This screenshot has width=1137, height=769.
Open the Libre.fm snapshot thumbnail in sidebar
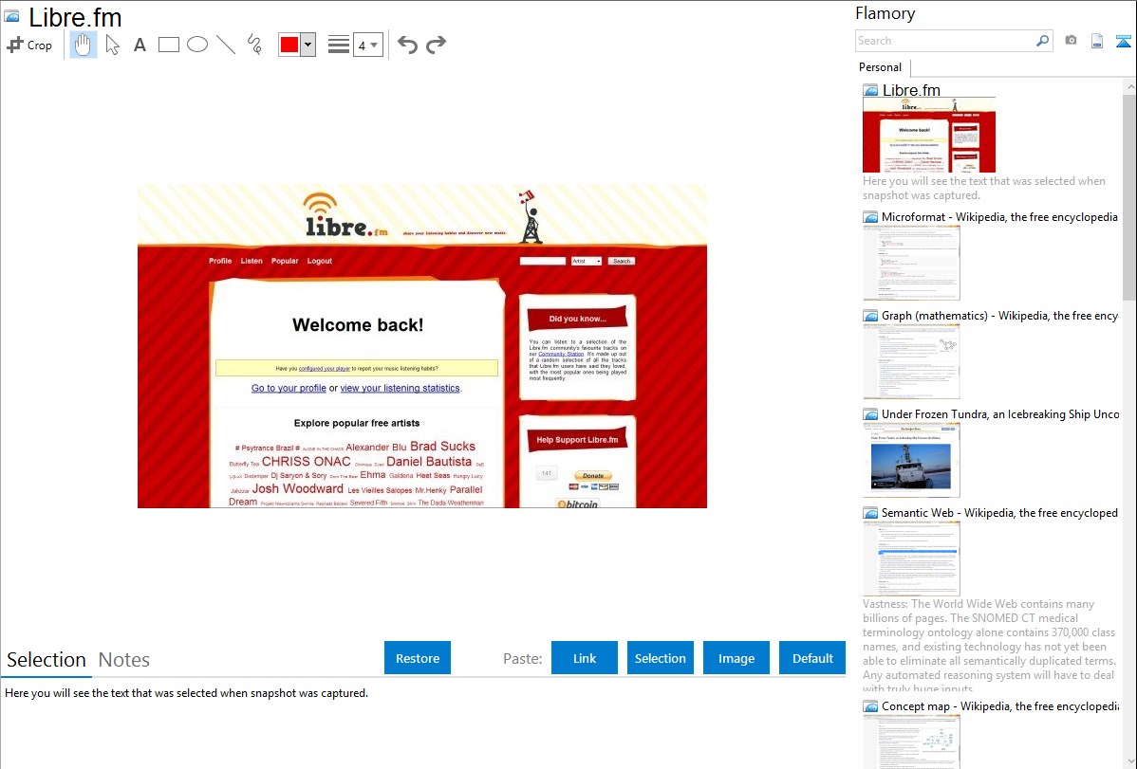click(x=929, y=135)
